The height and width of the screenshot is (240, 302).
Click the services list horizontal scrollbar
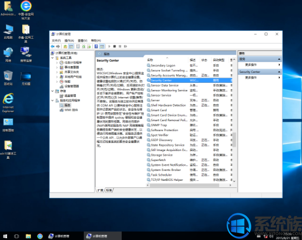(184, 185)
